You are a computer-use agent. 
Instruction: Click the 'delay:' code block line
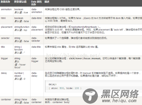(53, 84)
